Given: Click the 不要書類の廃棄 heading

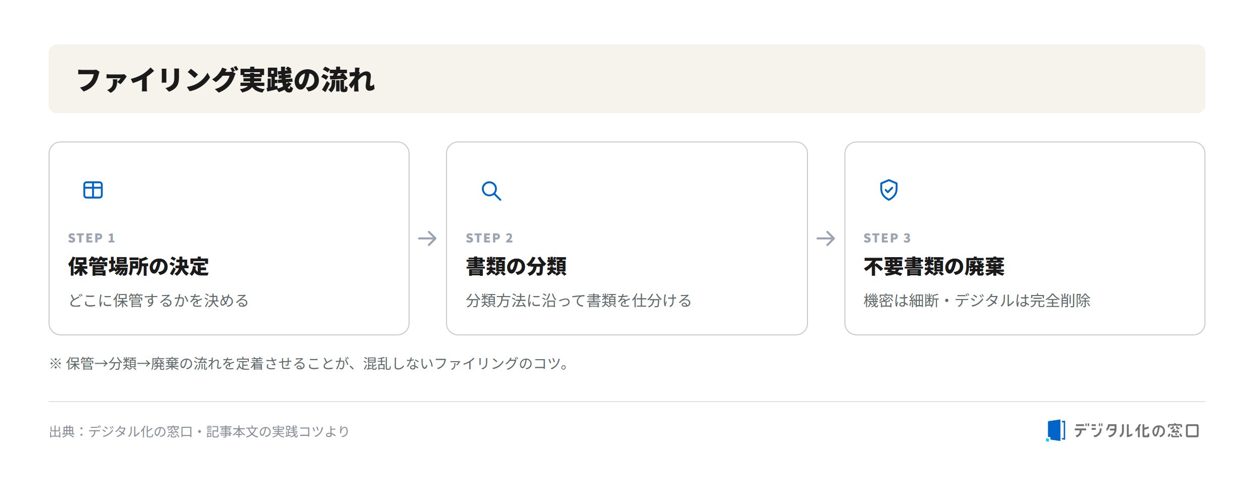Looking at the screenshot, I should click(x=934, y=266).
